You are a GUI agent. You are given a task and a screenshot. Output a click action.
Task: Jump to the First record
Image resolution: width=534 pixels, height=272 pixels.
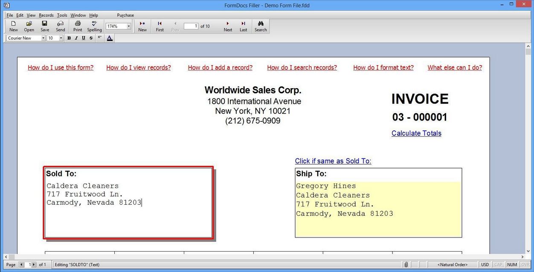pos(160,26)
